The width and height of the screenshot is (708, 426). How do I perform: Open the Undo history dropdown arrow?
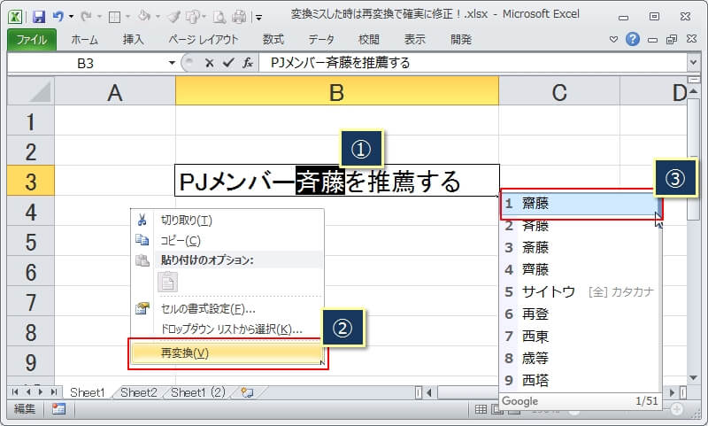pyautogui.click(x=71, y=17)
